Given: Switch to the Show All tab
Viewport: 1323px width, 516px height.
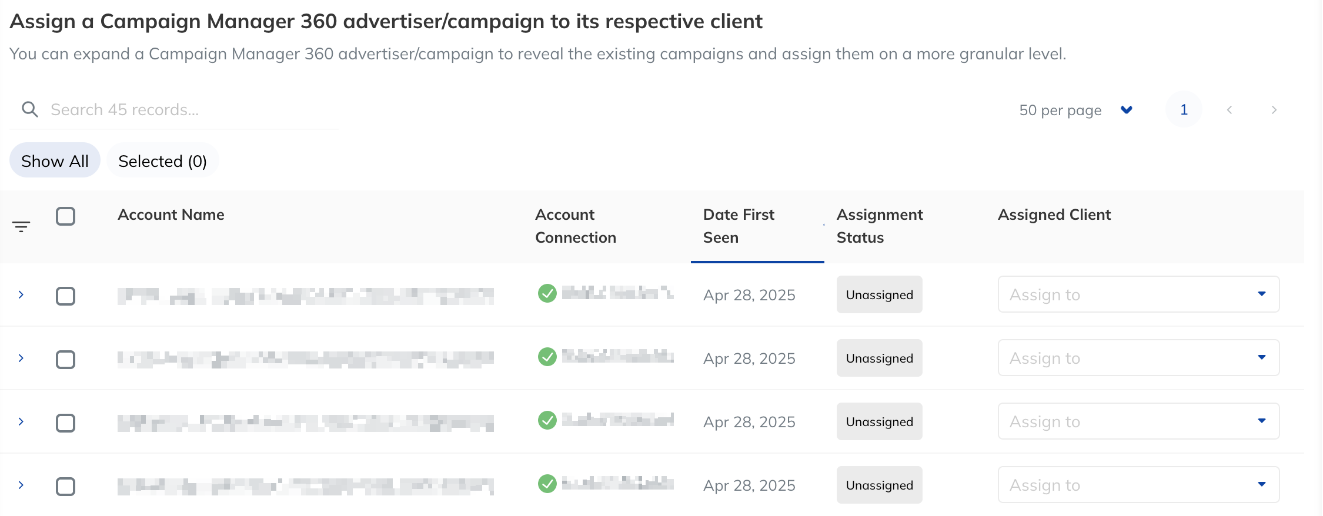Looking at the screenshot, I should coord(55,160).
